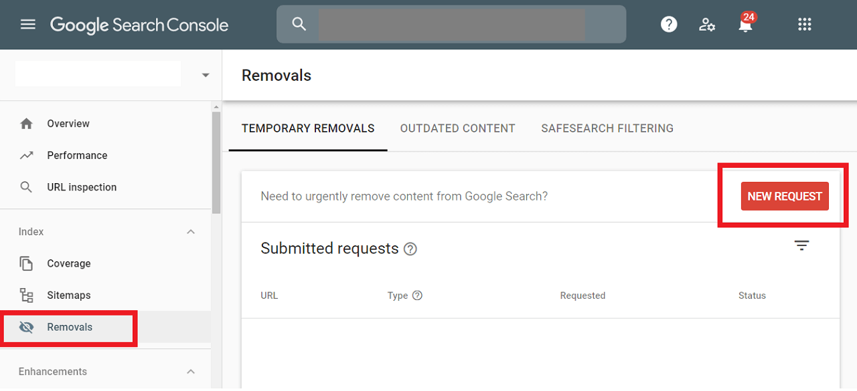
Task: Collapse the Index section chevron
Action: pyautogui.click(x=191, y=231)
